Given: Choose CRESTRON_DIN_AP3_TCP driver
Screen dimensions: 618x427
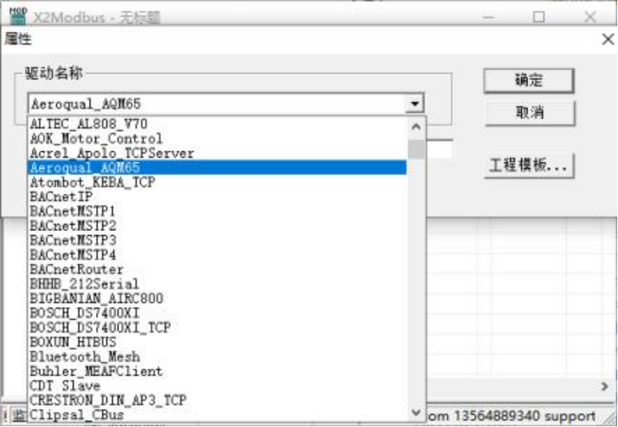Looking at the screenshot, I should 218,401.
